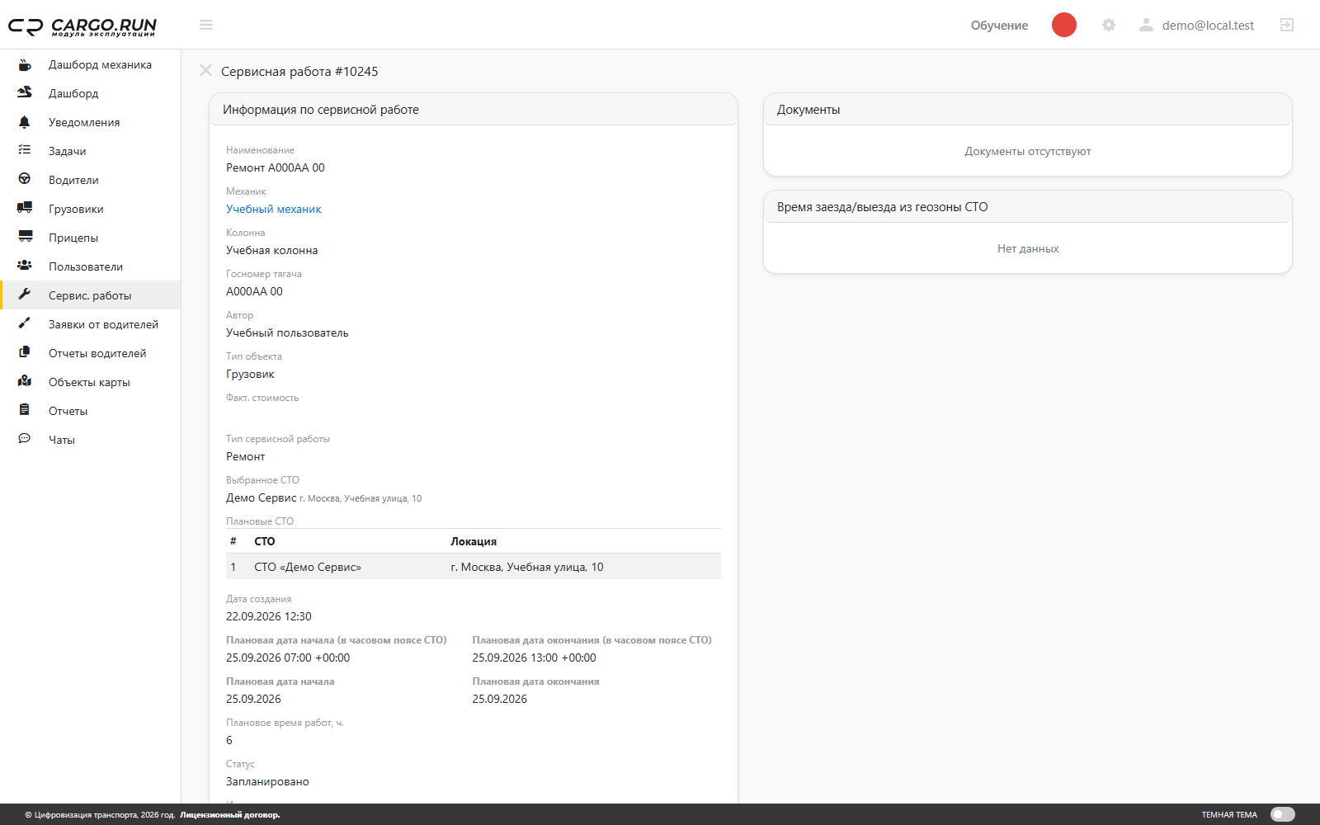
Task: Open the Учебный механик link
Action: [x=274, y=209]
